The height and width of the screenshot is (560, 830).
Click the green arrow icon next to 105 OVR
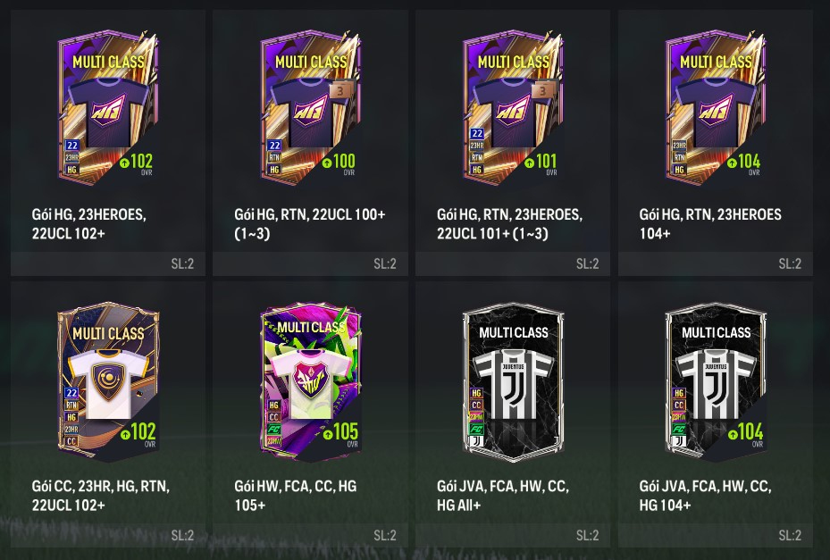[328, 435]
